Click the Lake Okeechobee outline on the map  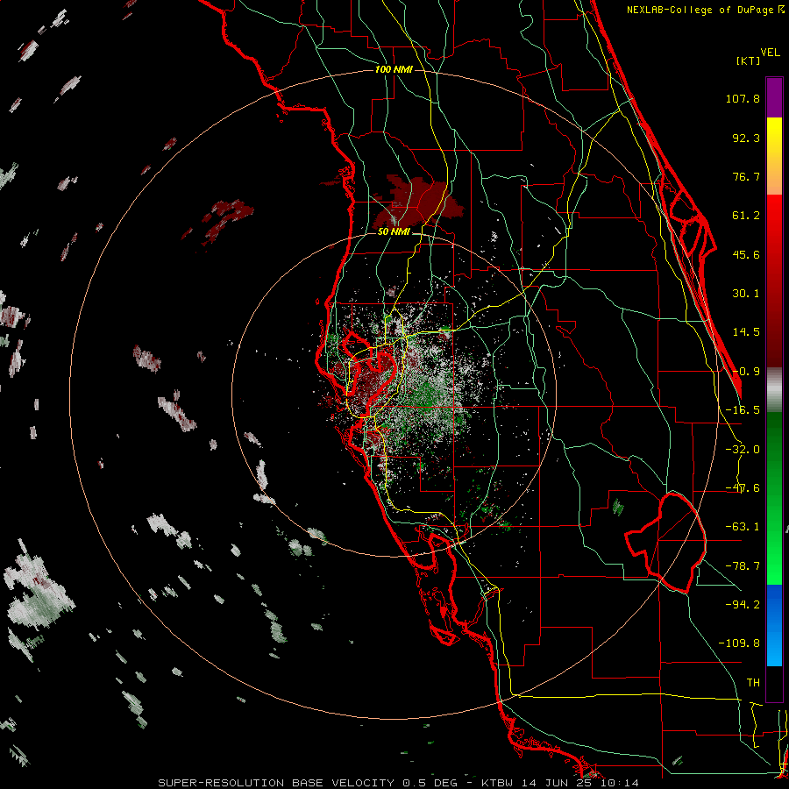[x=665, y=543]
